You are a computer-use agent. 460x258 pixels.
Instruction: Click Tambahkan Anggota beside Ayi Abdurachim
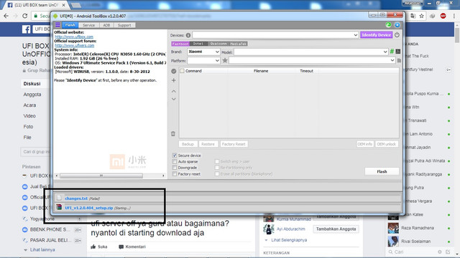click(336, 229)
